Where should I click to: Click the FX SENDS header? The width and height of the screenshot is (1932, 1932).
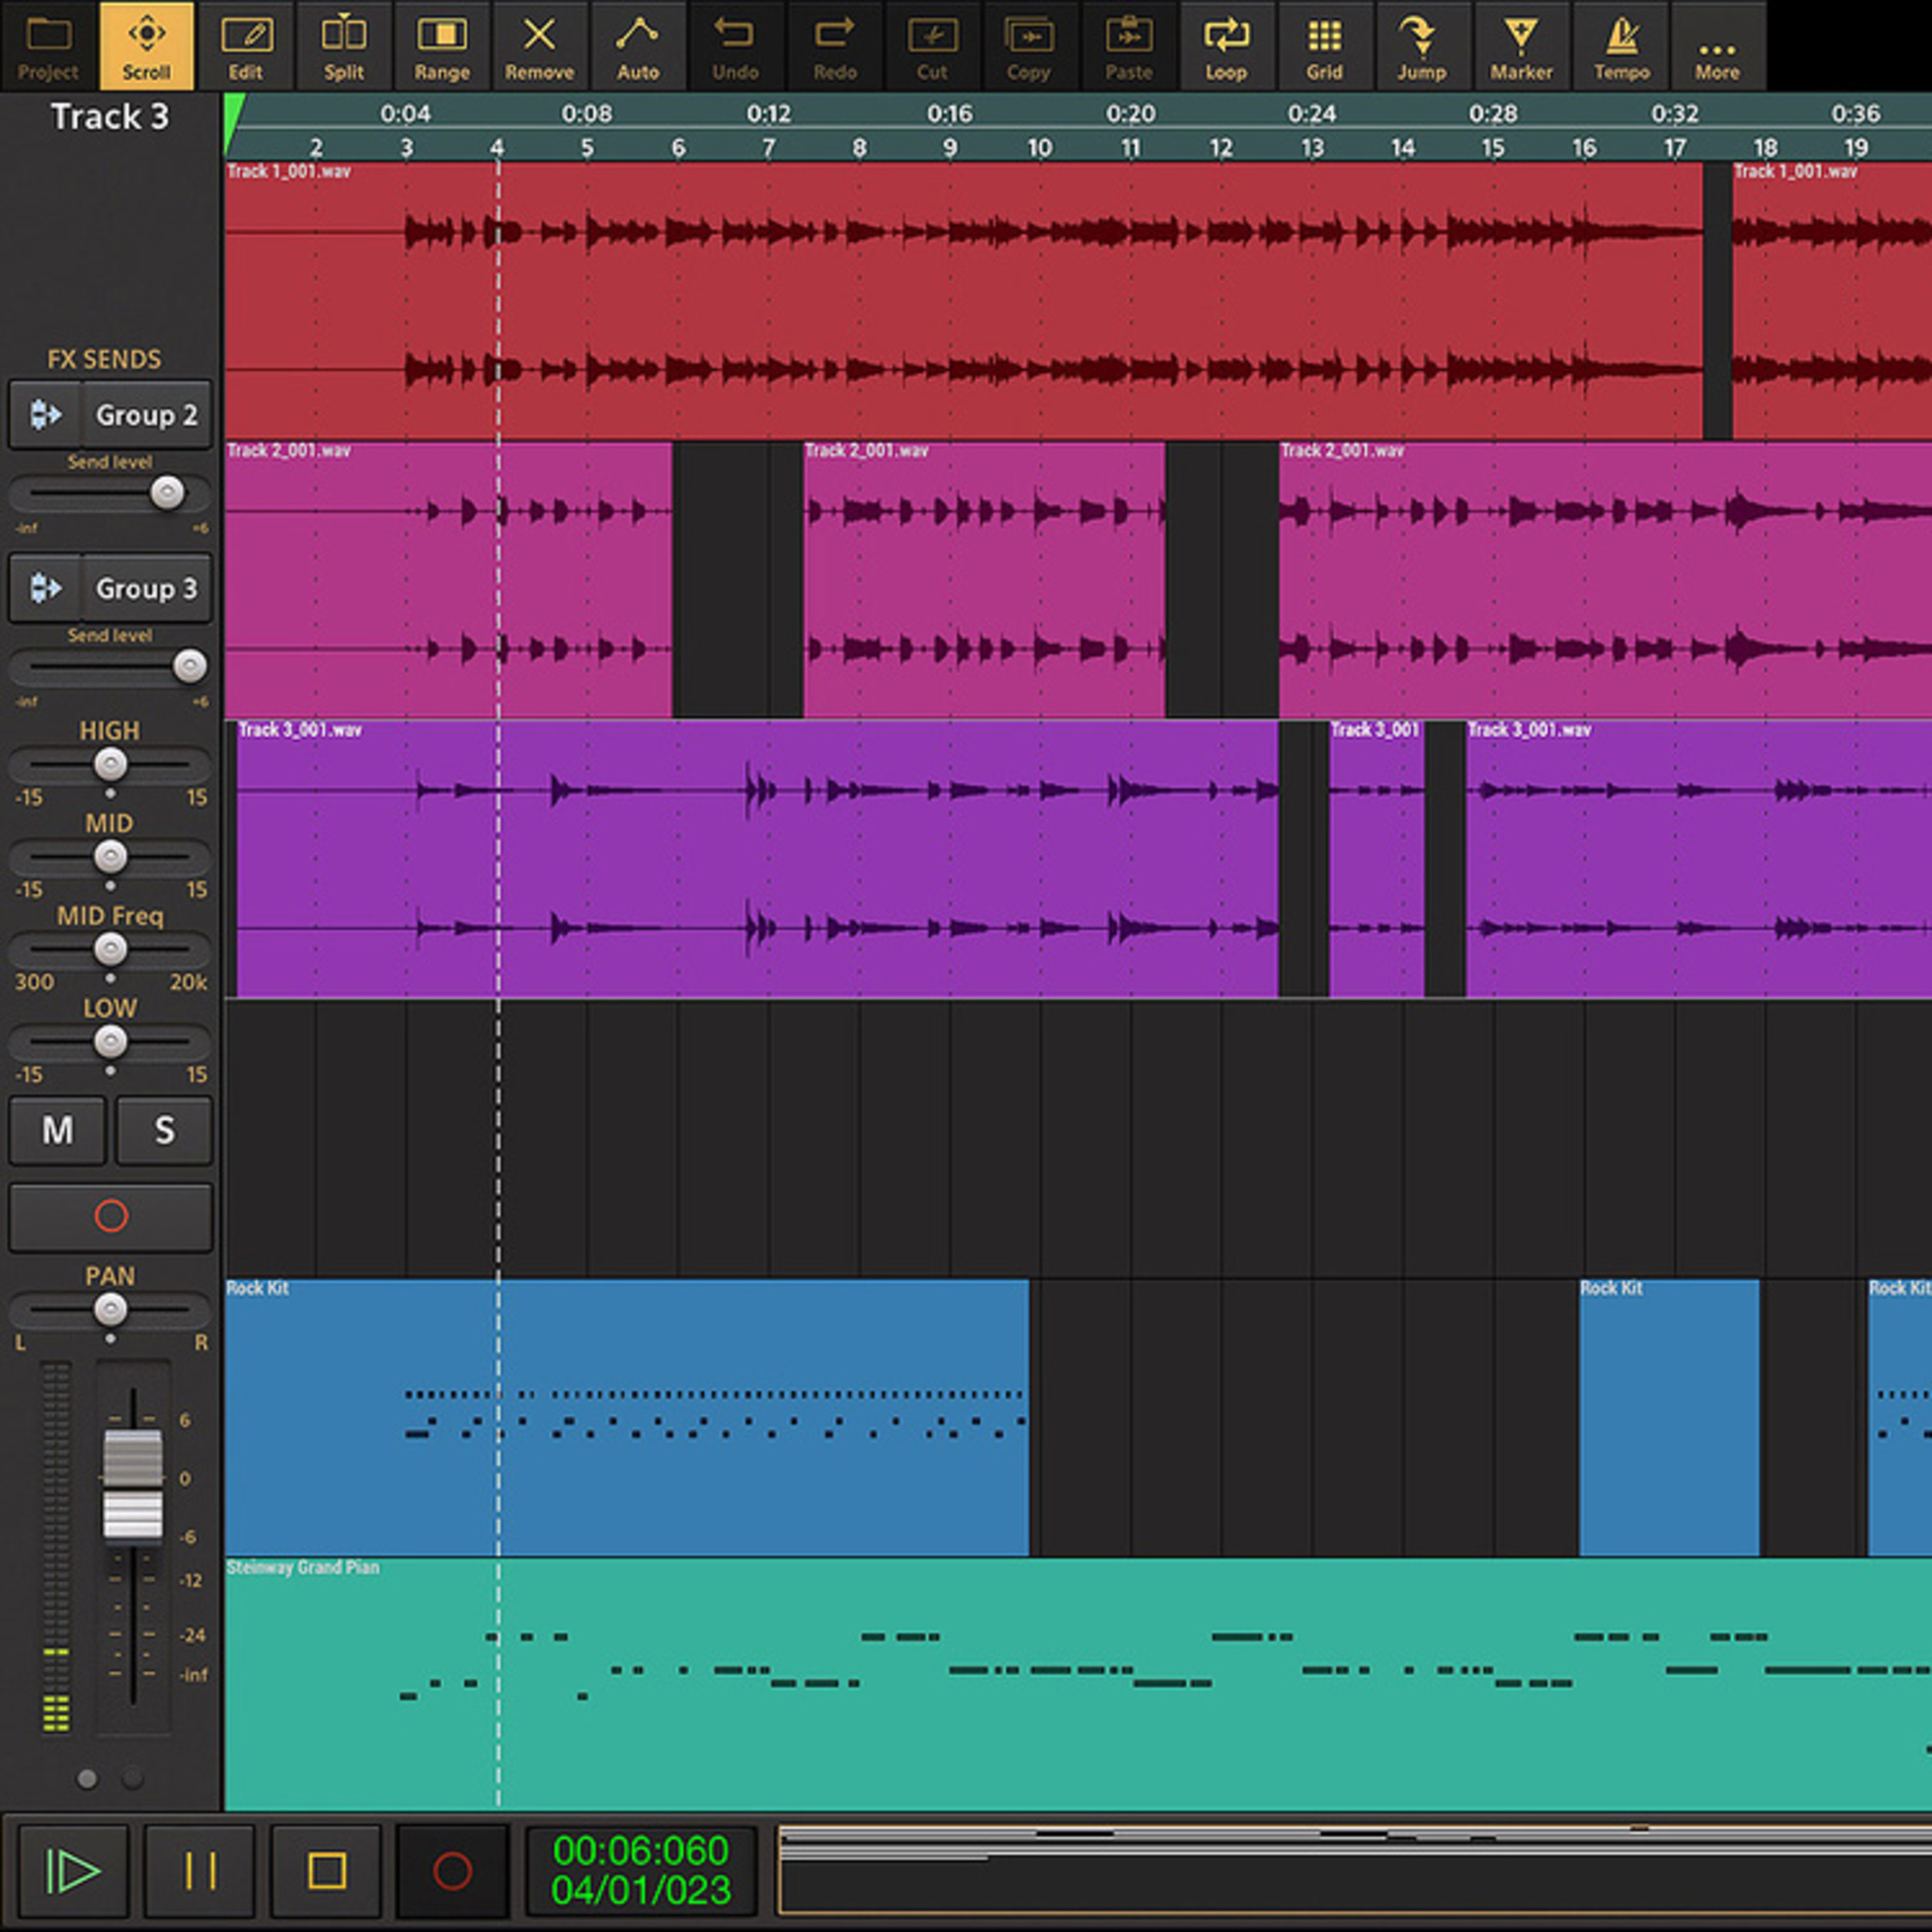pyautogui.click(x=104, y=359)
